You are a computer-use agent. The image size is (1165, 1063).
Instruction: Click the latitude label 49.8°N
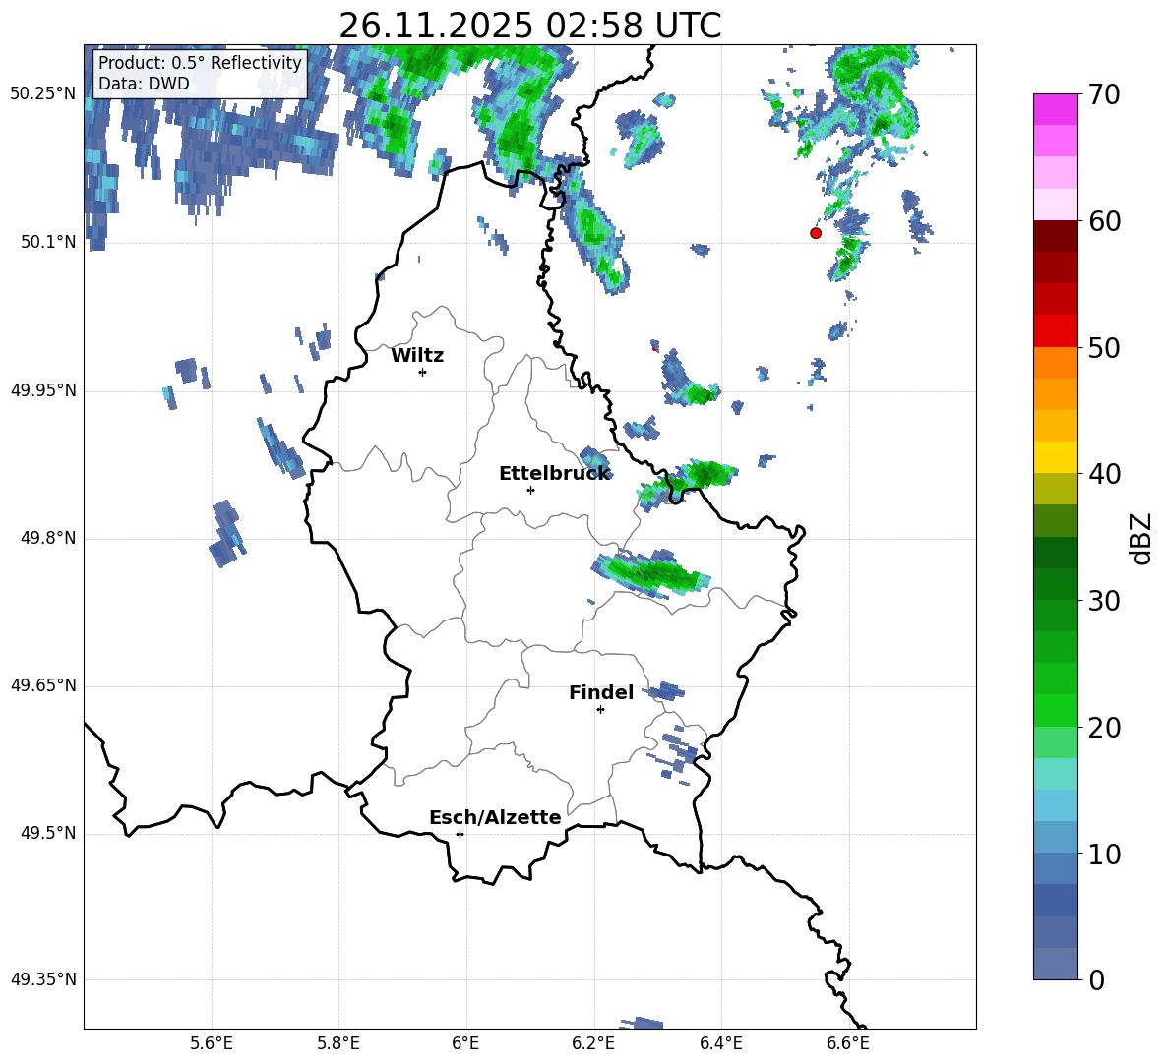coord(48,538)
